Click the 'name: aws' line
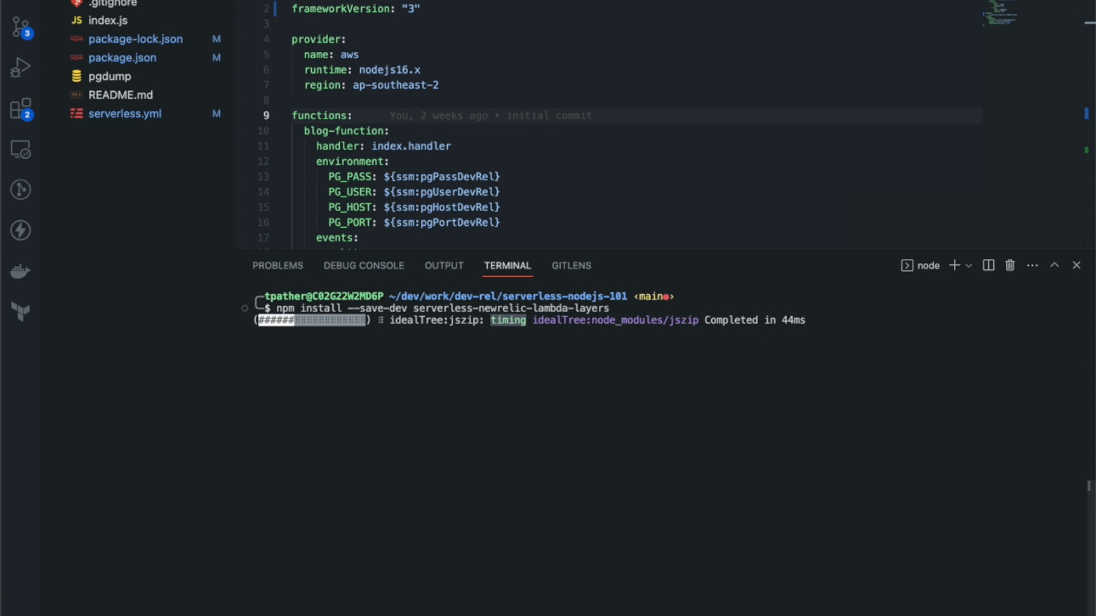Screen dimensions: 1096x616 coord(331,55)
